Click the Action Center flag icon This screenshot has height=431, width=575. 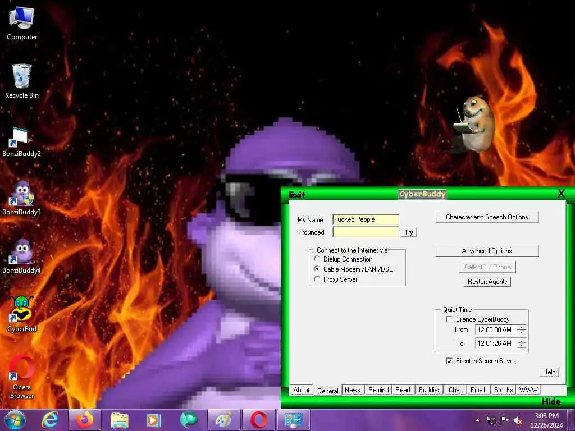tap(505, 420)
